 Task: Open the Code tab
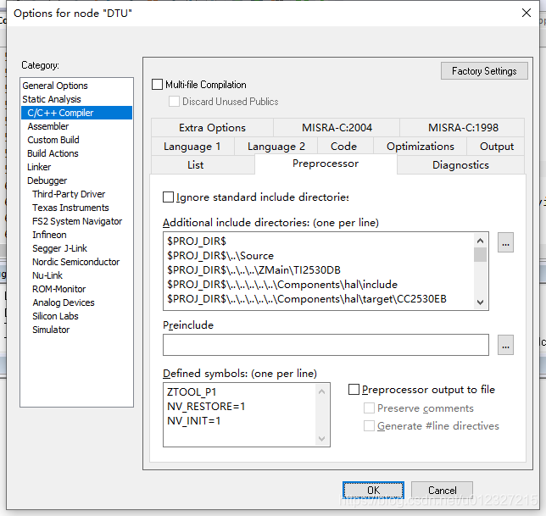coord(343,147)
